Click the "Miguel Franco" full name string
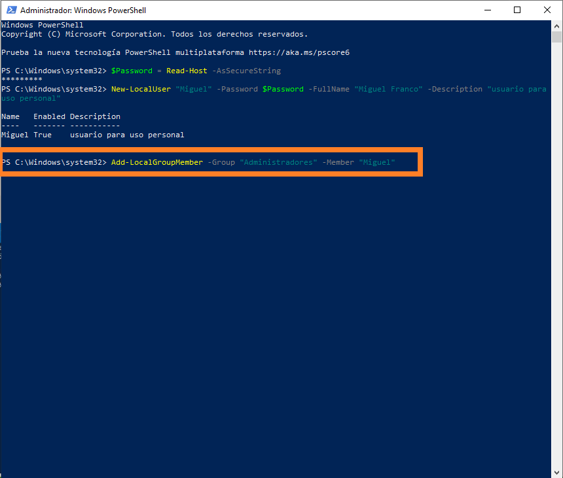Image resolution: width=563 pixels, height=478 pixels. [388, 89]
